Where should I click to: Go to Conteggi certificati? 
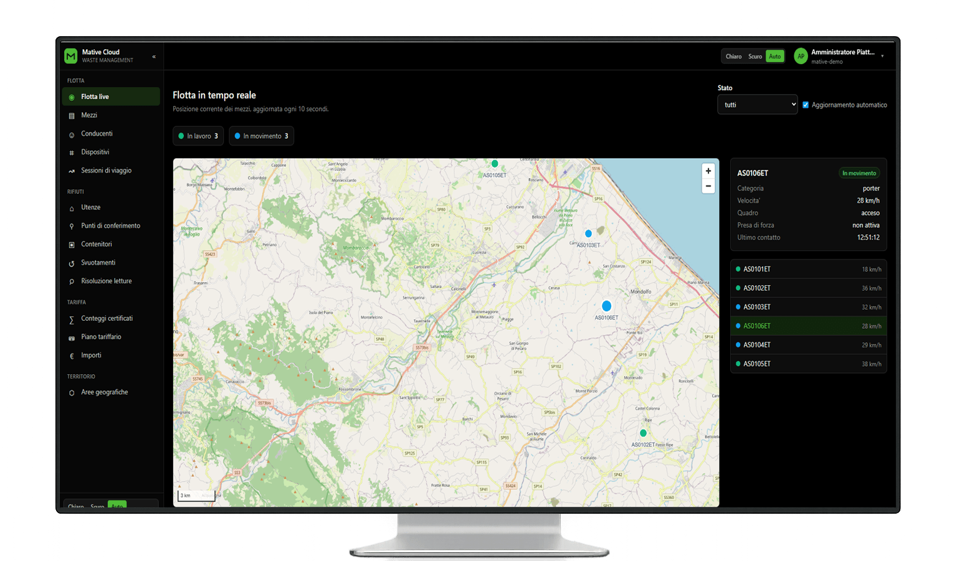coord(111,318)
